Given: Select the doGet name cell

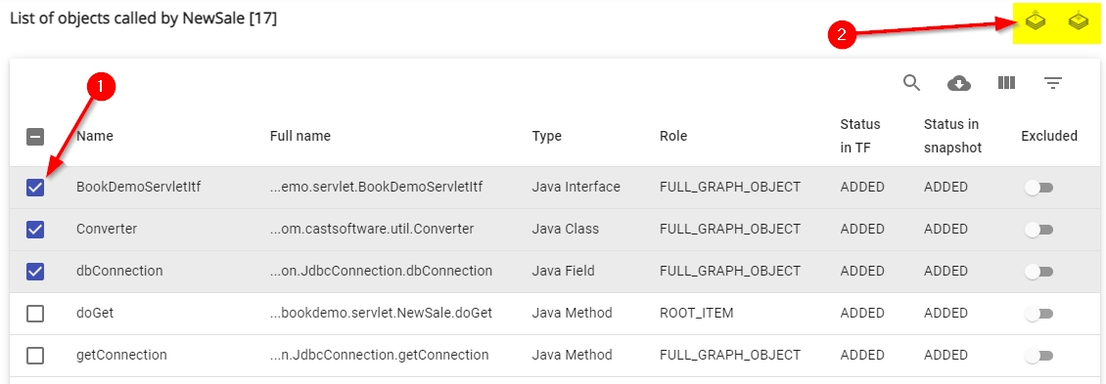Looking at the screenshot, I should tap(95, 313).
